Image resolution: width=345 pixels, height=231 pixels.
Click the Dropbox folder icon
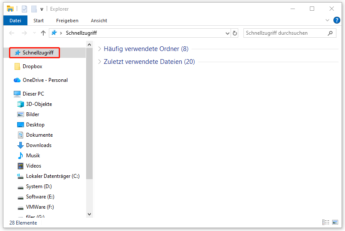pyautogui.click(x=17, y=66)
